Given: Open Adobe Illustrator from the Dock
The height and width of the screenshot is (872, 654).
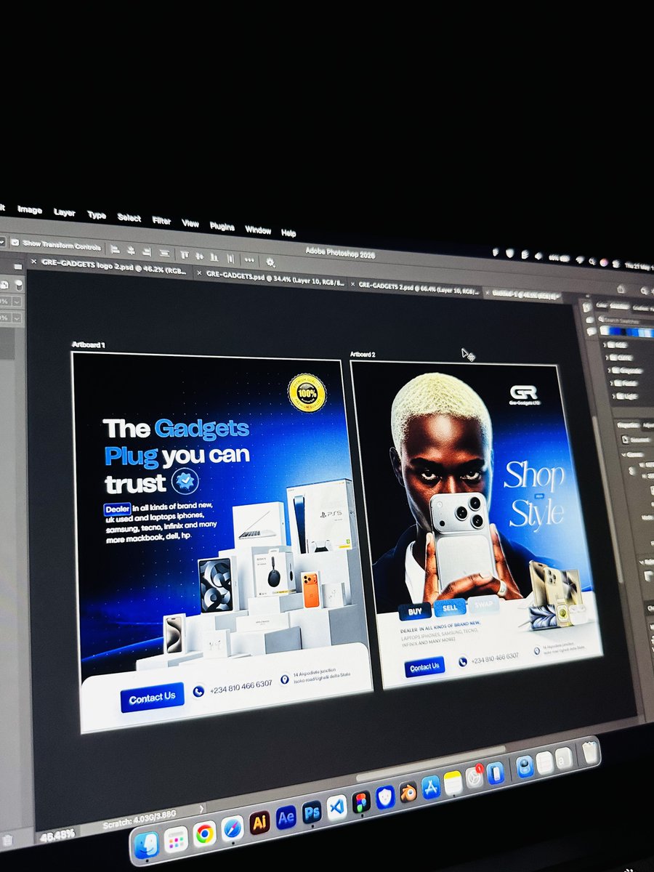Looking at the screenshot, I should (x=259, y=822).
